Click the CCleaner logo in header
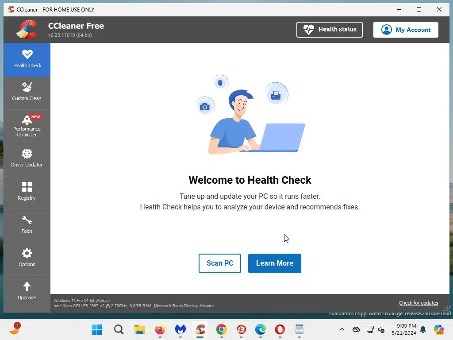 pos(27,29)
